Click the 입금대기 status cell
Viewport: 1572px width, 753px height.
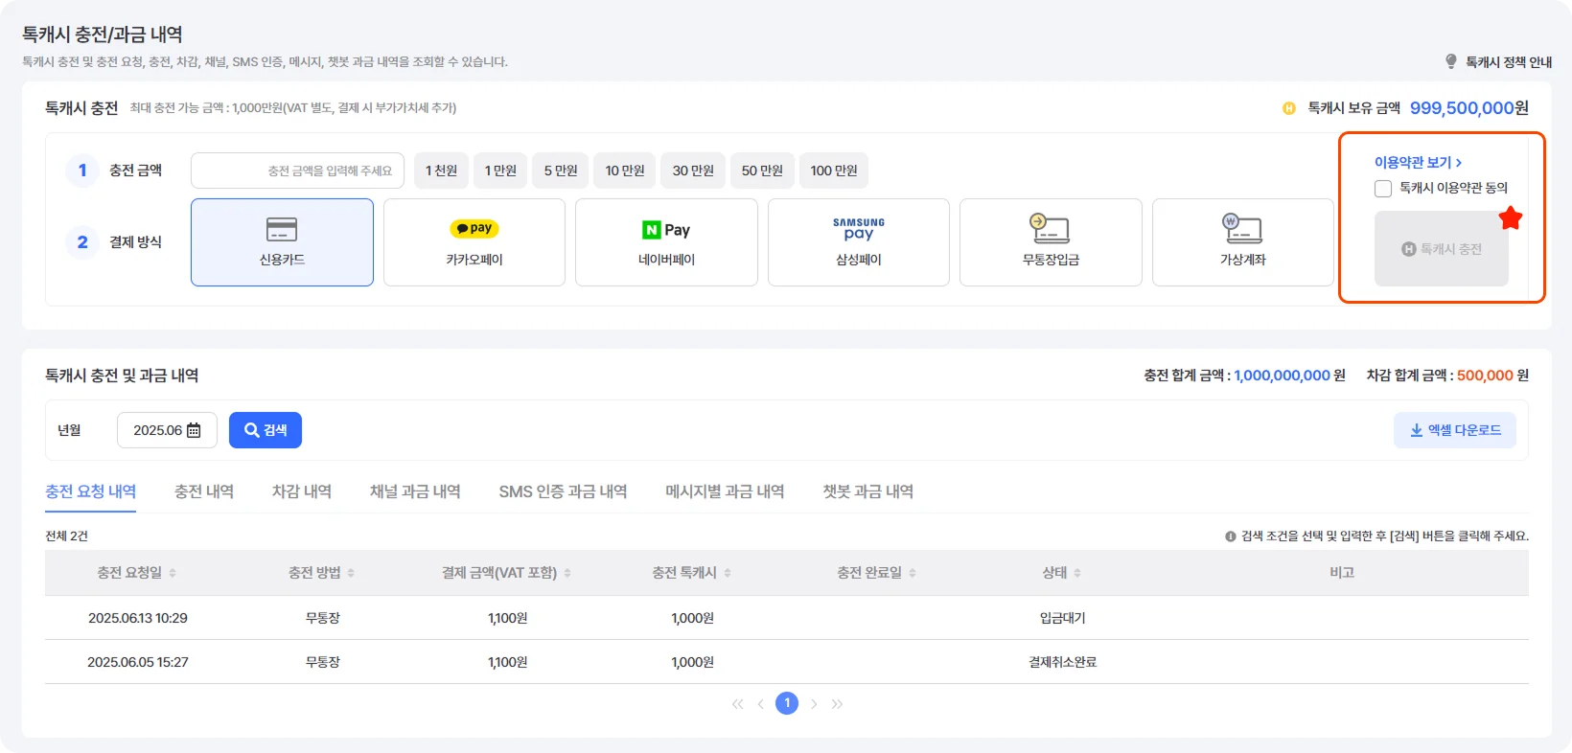1063,619
